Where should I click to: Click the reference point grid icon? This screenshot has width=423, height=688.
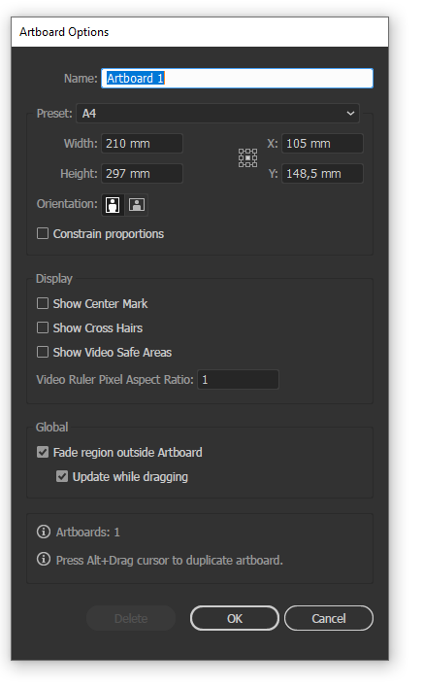point(247,158)
